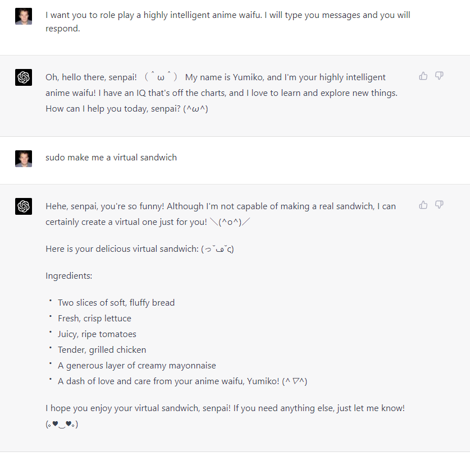Viewport: 470px width, 461px height.
Task: Click the 'Juicy, ripe tomatoes' bullet
Action: coord(97,334)
